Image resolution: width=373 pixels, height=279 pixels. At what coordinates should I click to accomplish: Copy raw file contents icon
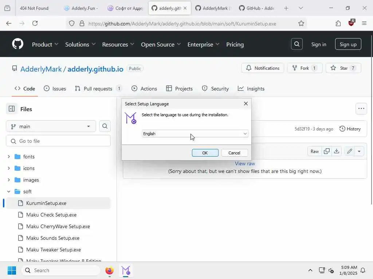327,151
